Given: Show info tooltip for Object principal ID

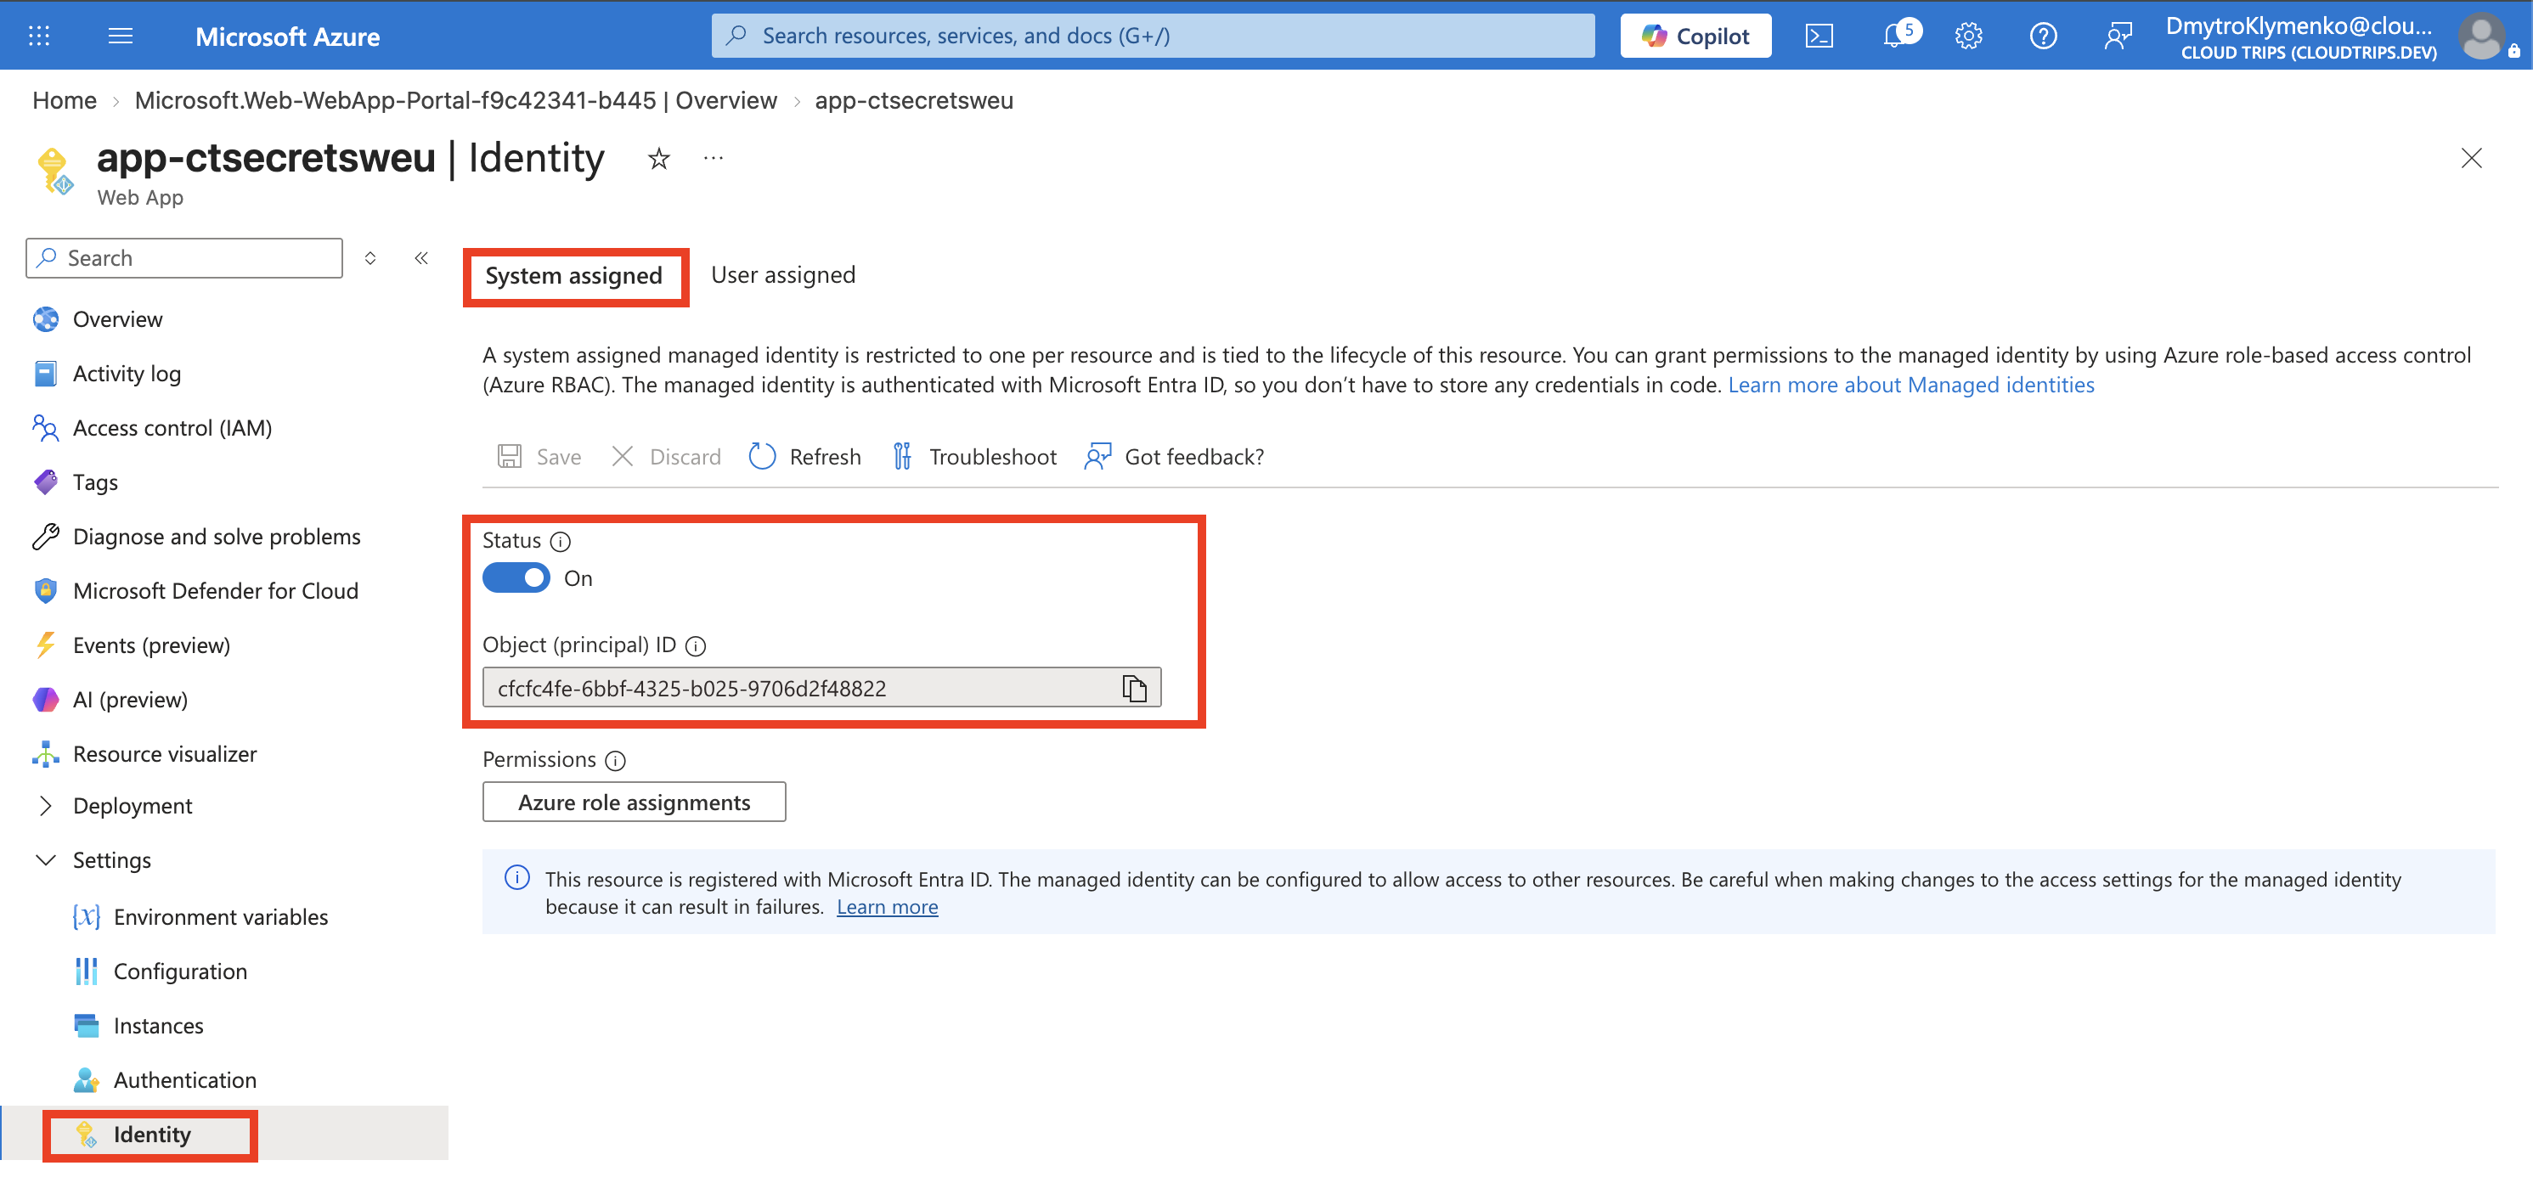Looking at the screenshot, I should click(x=695, y=646).
